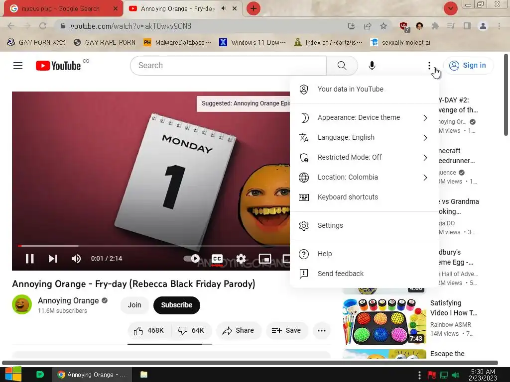
Task: Expand Language: English submenu
Action: (364, 138)
